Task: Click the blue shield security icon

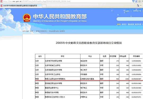Action: (x=133, y=1)
